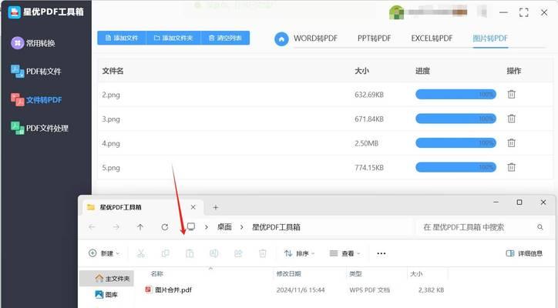Click the PDF文件处理 green icon
The height and width of the screenshot is (308, 558).
coord(18,128)
